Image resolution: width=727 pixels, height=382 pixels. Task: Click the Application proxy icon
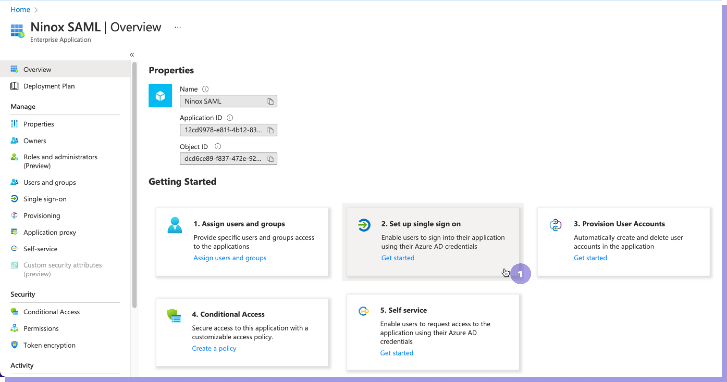[x=14, y=232]
